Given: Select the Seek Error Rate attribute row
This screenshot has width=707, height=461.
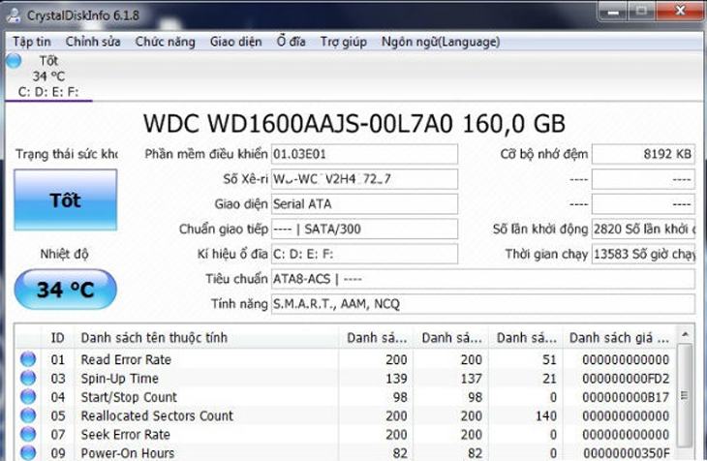Looking at the screenshot, I should pos(346,435).
